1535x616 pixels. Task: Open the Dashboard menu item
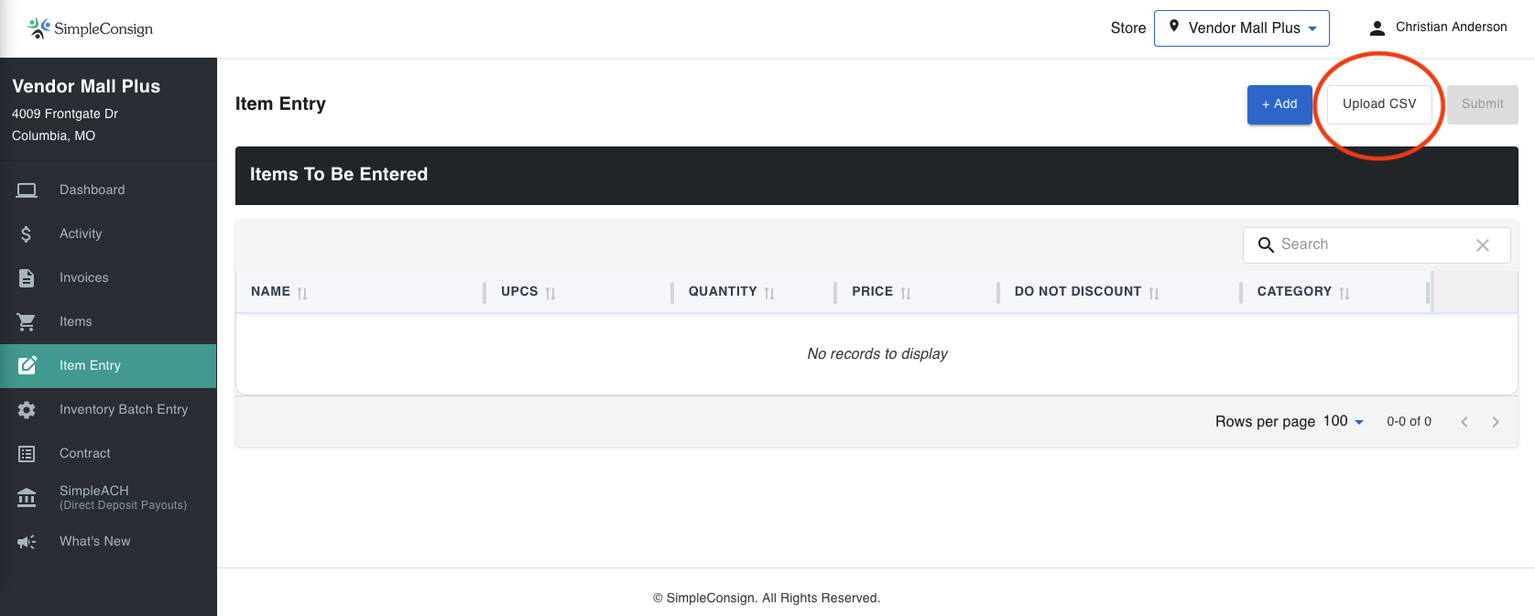(x=108, y=190)
